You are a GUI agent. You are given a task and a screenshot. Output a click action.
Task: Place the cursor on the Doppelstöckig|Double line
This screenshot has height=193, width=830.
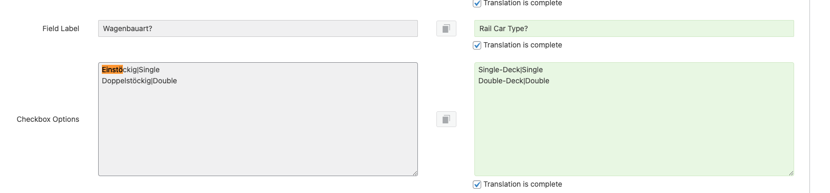tap(139, 81)
